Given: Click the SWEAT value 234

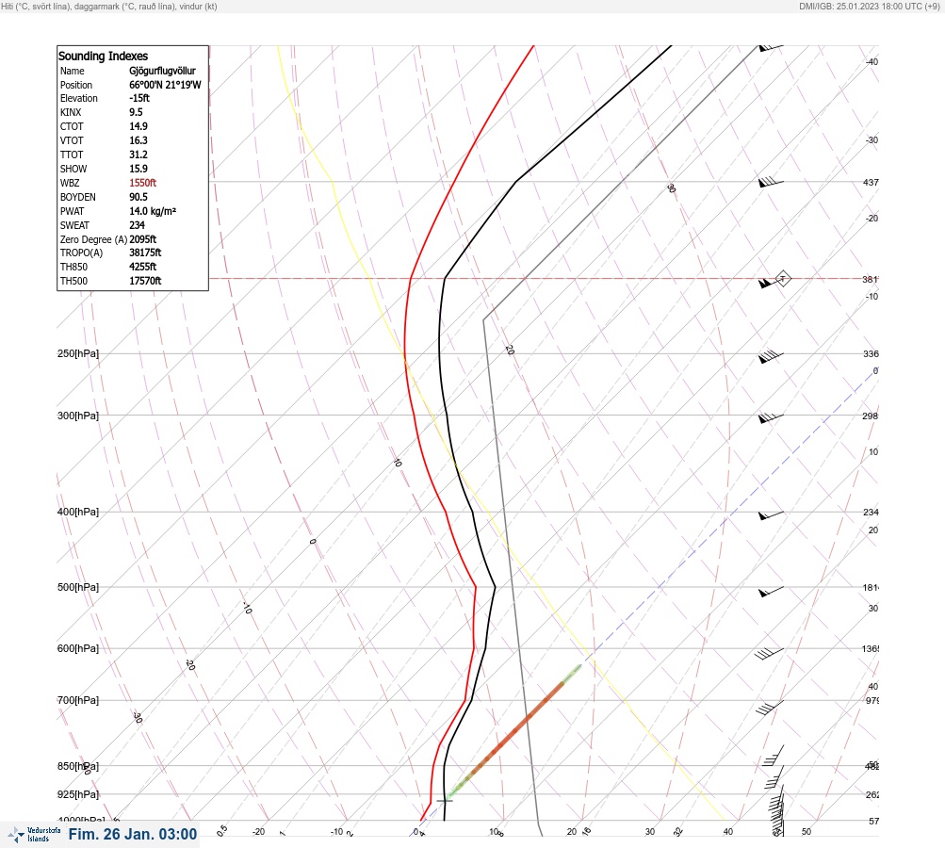Looking at the screenshot, I should pos(137,225).
